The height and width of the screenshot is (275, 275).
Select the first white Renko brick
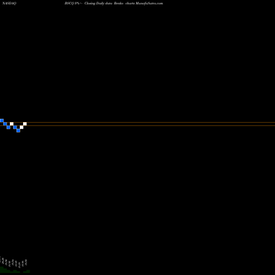click(12, 124)
